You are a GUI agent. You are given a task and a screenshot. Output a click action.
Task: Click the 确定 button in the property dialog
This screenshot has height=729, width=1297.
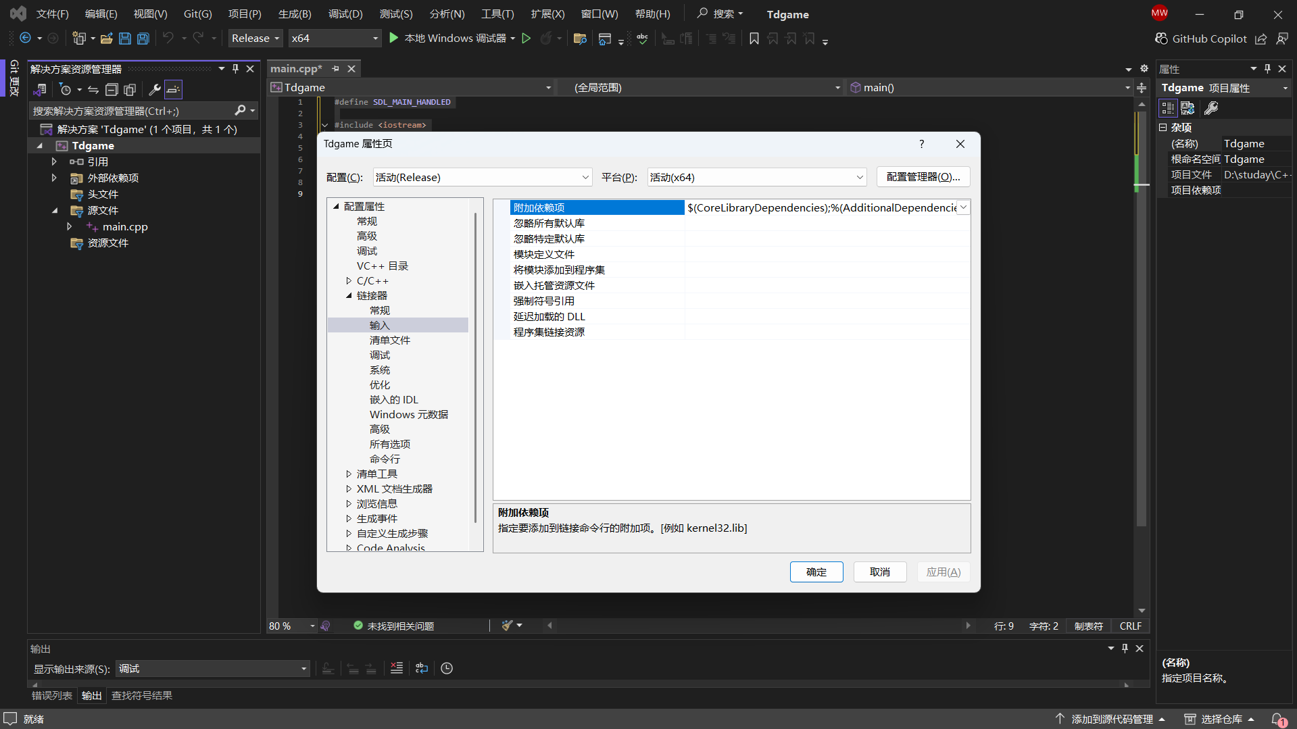pyautogui.click(x=816, y=572)
